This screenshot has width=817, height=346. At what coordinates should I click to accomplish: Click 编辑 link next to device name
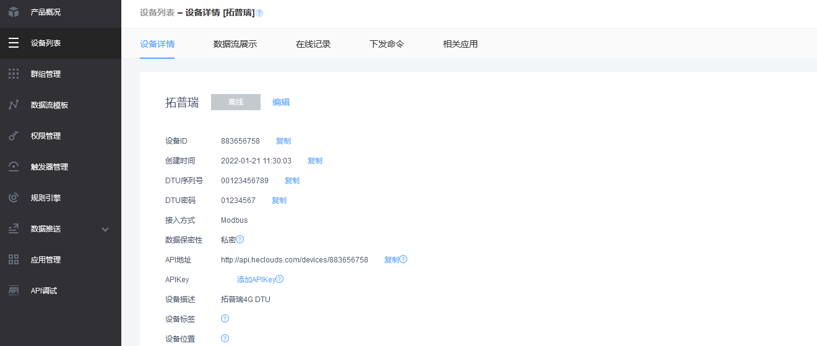[x=281, y=102]
